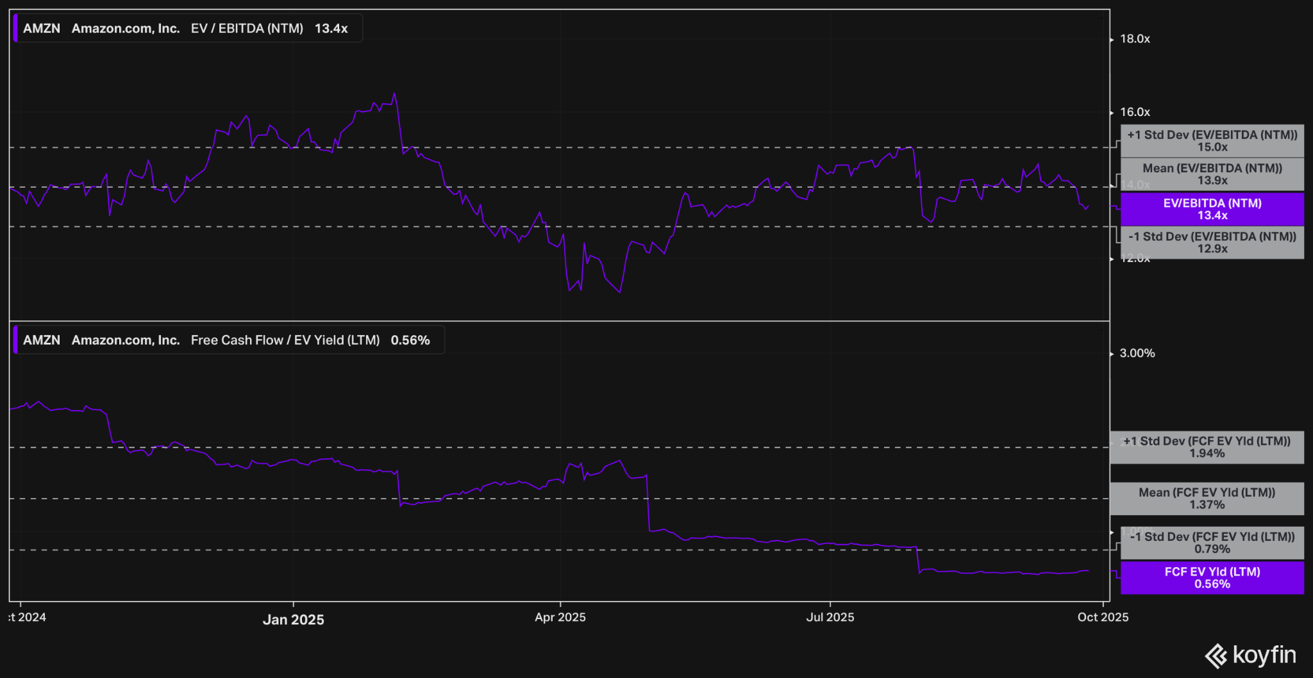Select the Mean EV/EBITDA 13.9x label
Image resolution: width=1313 pixels, height=678 pixels.
pos(1212,174)
